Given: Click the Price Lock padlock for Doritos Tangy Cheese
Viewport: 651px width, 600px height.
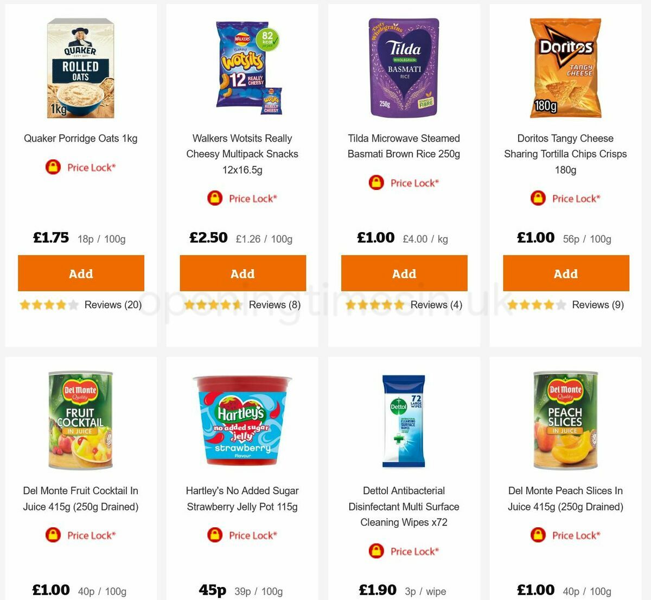Looking at the screenshot, I should click(x=538, y=199).
